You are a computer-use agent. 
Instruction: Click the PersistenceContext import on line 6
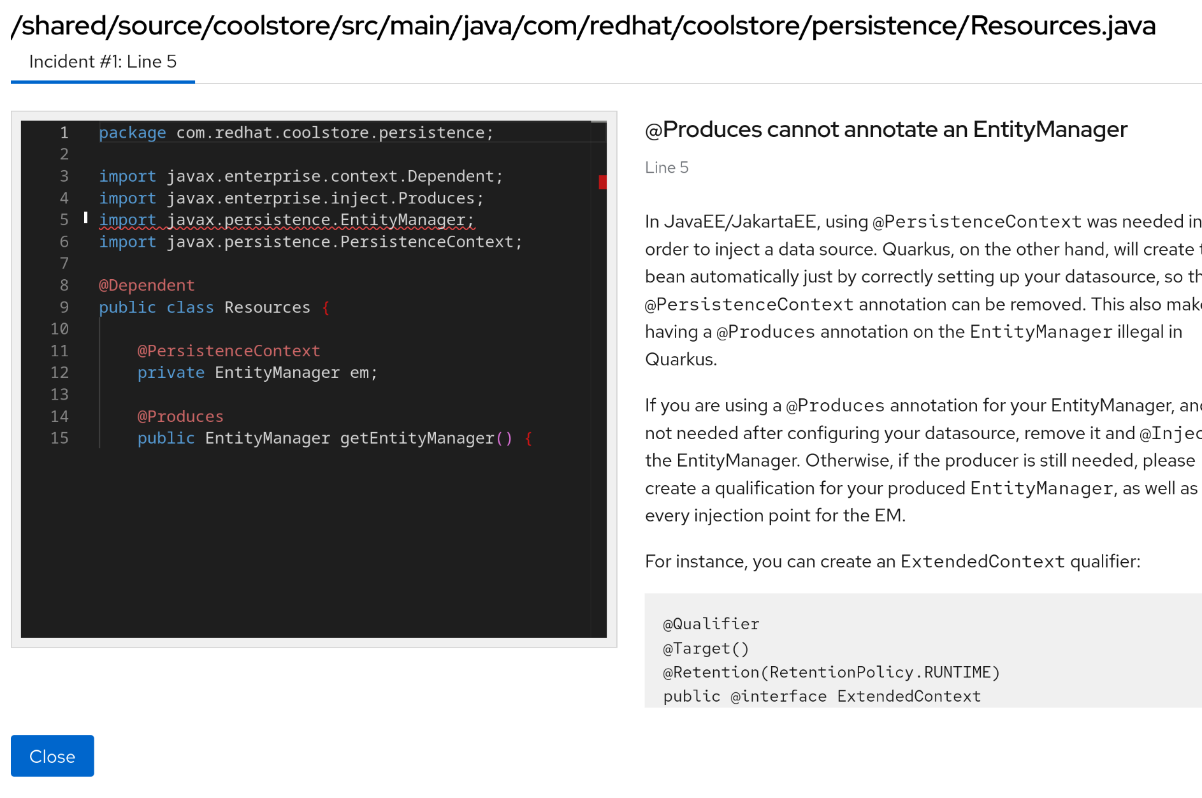point(310,242)
